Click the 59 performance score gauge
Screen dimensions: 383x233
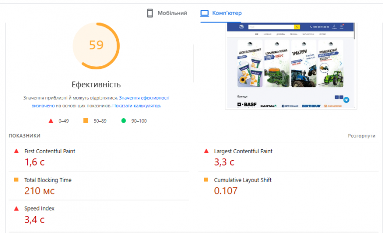pos(96,45)
